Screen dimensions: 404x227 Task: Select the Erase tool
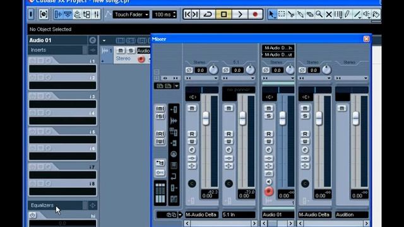point(310,15)
